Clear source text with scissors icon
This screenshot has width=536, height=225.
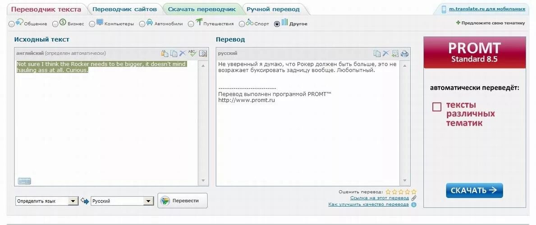tap(183, 53)
